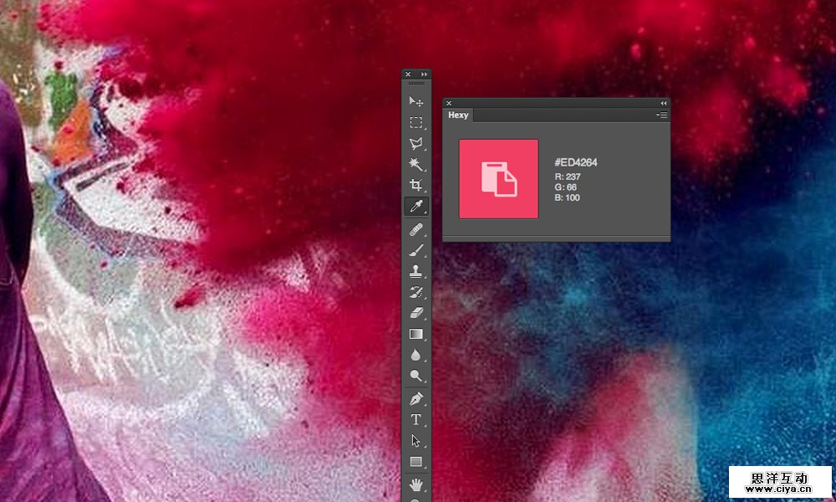Pick the Magic Wand tool
836x502 pixels.
[x=415, y=164]
